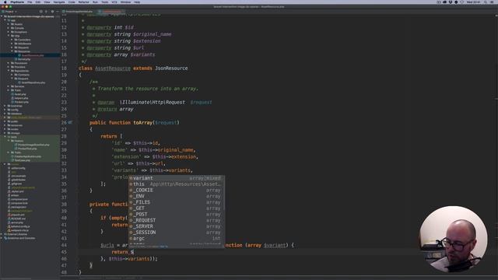Choose '_REQUEST' from the autocomplete popup
This screenshot has height=280, width=498.
[x=177, y=220]
